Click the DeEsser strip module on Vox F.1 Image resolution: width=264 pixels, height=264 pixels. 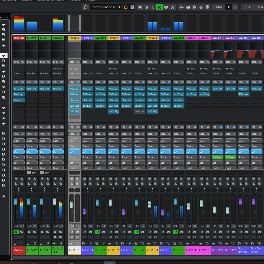point(217,157)
